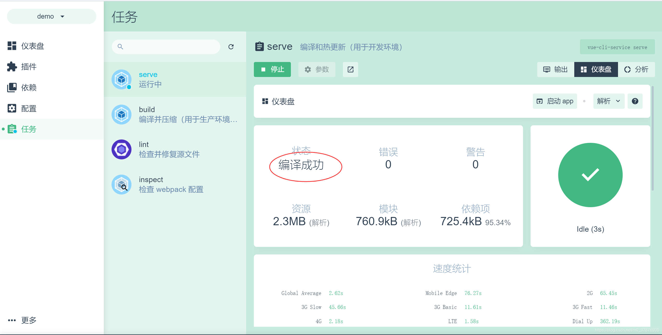Switch to the 输出 output tab
This screenshot has width=662, height=335.
(x=556, y=69)
